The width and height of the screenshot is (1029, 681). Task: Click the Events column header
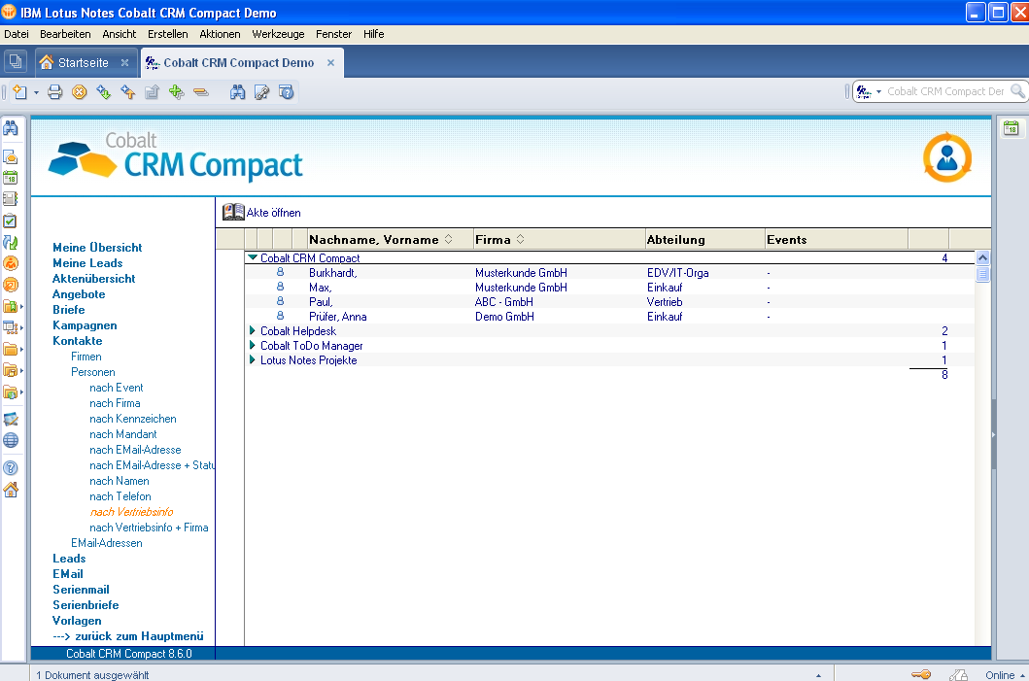837,239
